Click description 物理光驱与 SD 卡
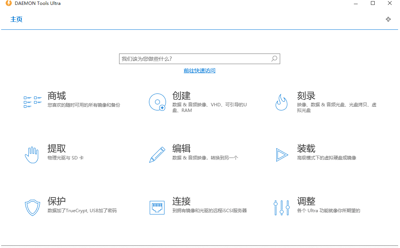Viewport: 400px width, 248px height. tap(65, 158)
